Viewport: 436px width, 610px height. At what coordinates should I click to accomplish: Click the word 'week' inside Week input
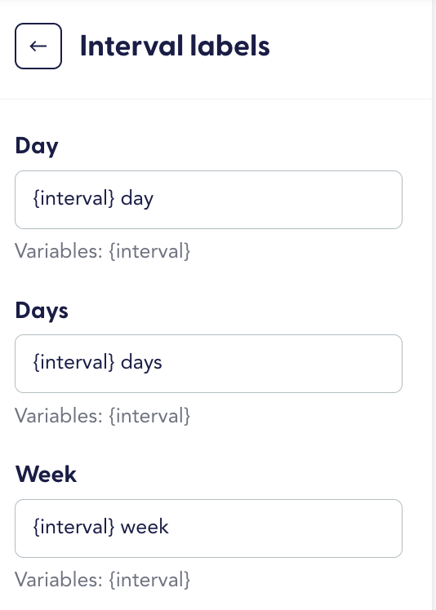click(145, 527)
